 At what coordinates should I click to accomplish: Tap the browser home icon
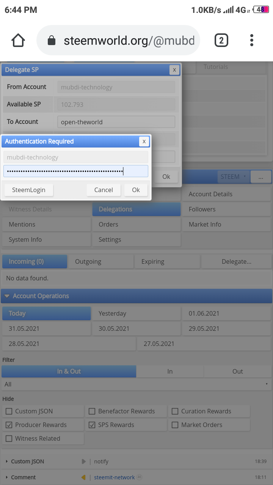point(18,40)
